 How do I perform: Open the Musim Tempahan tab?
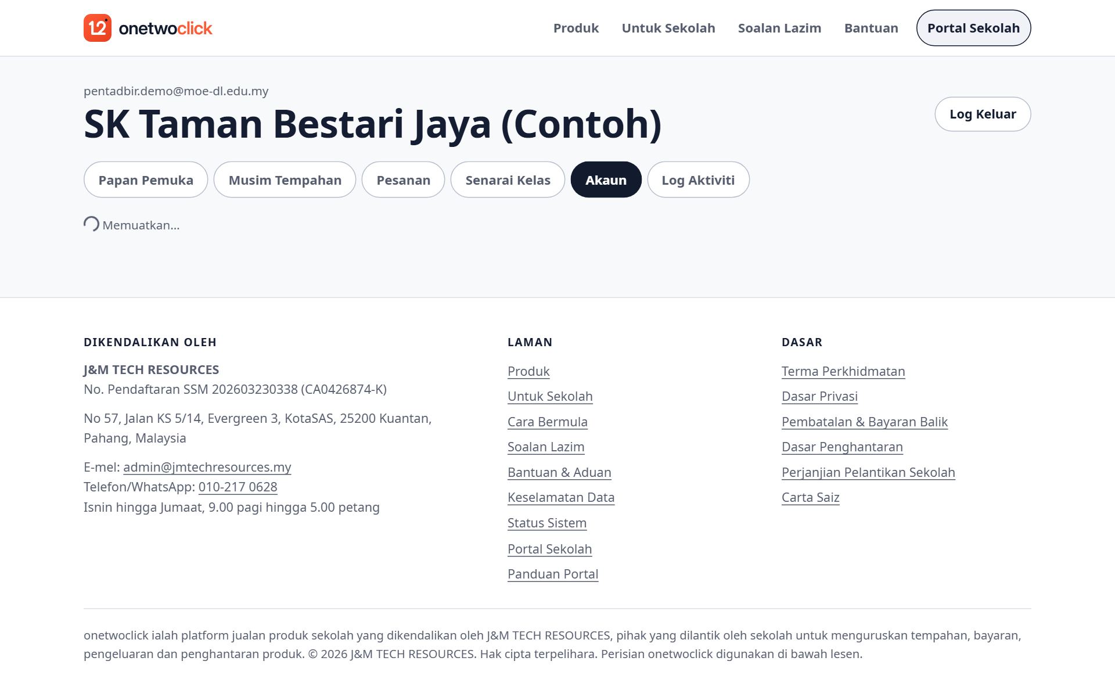285,179
